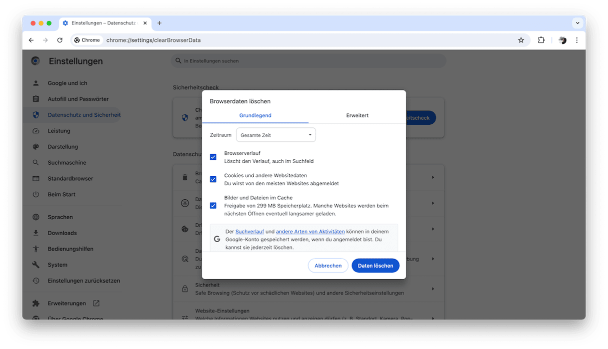Click the In Einstellungen suchen search field
The width and height of the screenshot is (608, 349).
point(308,61)
